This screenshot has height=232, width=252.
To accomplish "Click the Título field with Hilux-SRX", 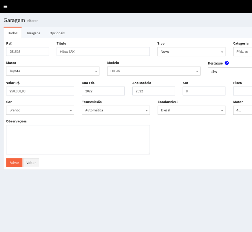I will click(x=103, y=51).
